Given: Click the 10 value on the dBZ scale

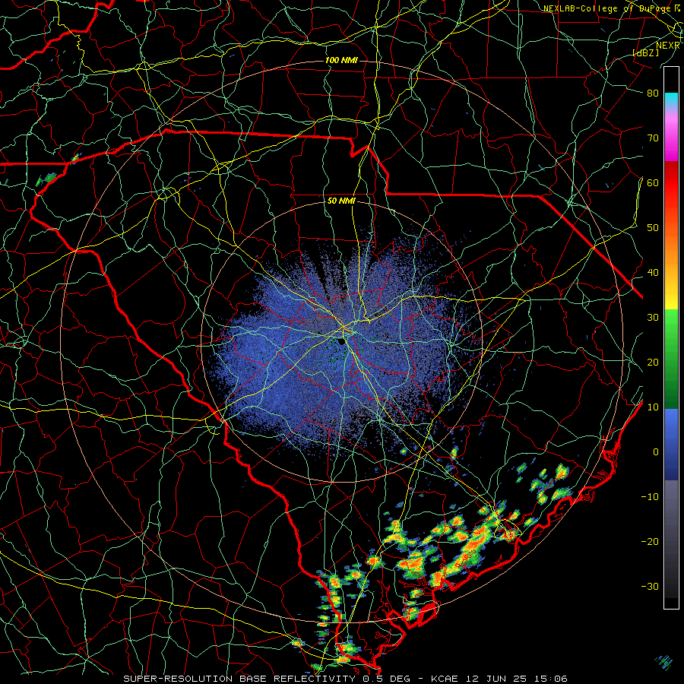Looking at the screenshot, I should (653, 407).
